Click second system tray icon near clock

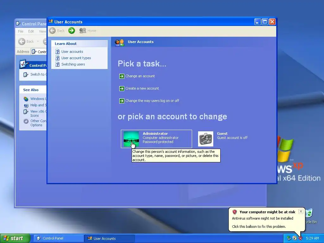click(295, 239)
